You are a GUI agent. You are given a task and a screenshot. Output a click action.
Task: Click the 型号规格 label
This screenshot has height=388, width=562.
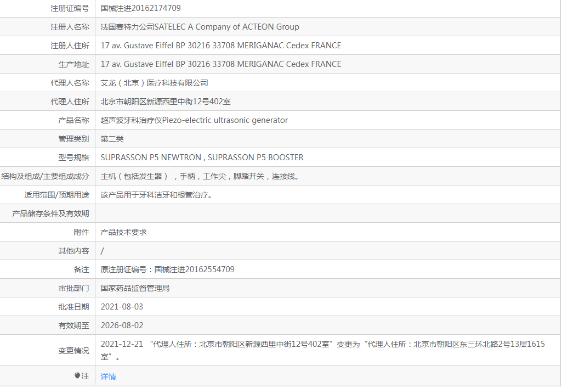click(x=73, y=158)
